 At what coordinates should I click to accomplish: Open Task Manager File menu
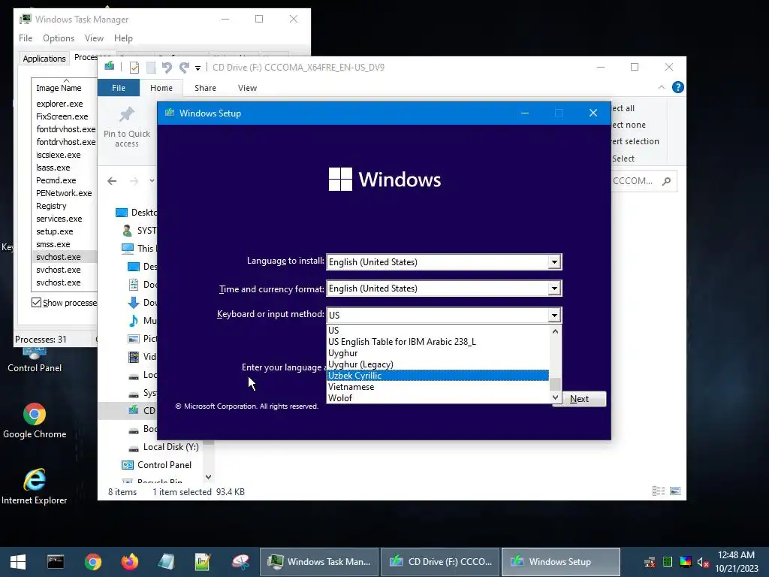click(x=26, y=38)
